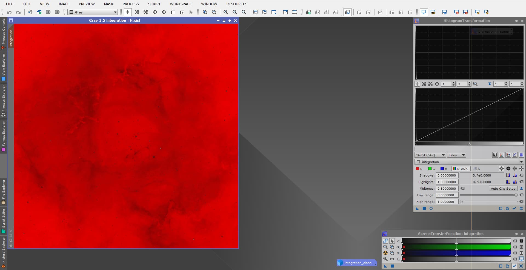Select the integration_clone iconized image thumbnail
Screen dimensions: 526x270
(x=357, y=263)
